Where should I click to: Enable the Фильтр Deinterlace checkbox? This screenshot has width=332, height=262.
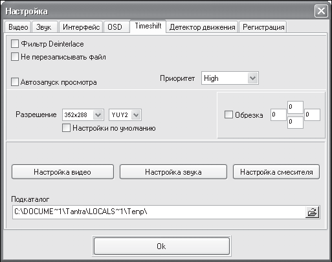(x=15, y=44)
